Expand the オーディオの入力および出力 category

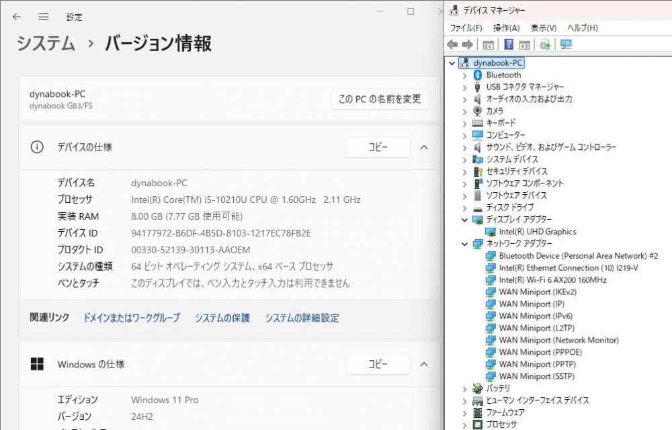tap(465, 100)
